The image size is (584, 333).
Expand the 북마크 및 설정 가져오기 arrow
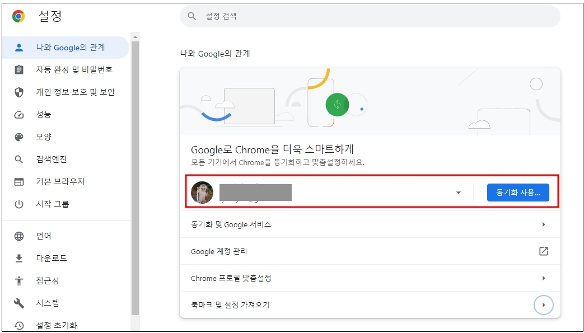[x=543, y=305]
